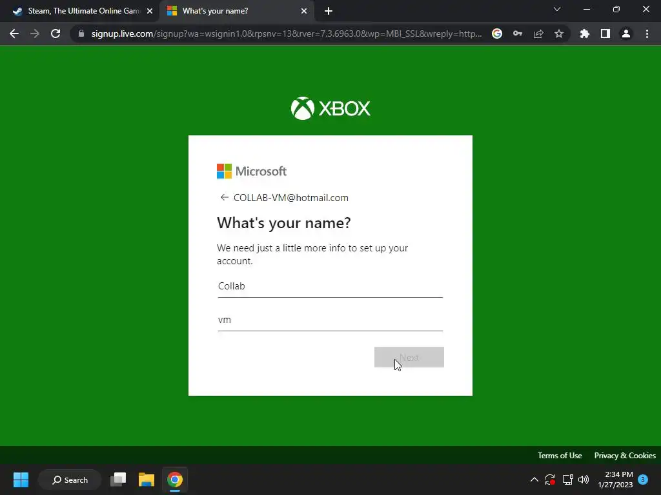This screenshot has width=661, height=495.
Task: Toggle the Chrome side panel
Action: pyautogui.click(x=605, y=34)
